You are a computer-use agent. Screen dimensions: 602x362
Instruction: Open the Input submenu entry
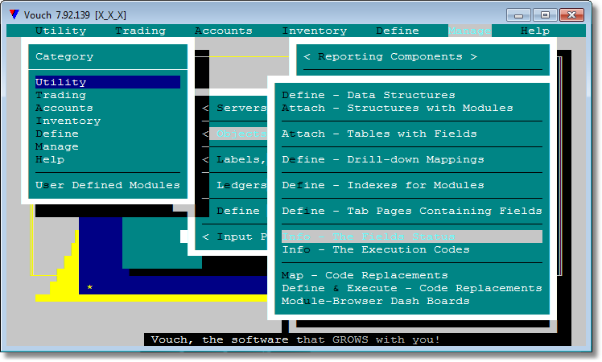click(234, 237)
